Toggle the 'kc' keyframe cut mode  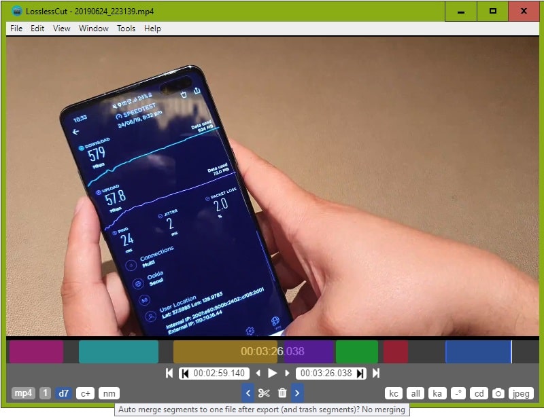tap(394, 393)
